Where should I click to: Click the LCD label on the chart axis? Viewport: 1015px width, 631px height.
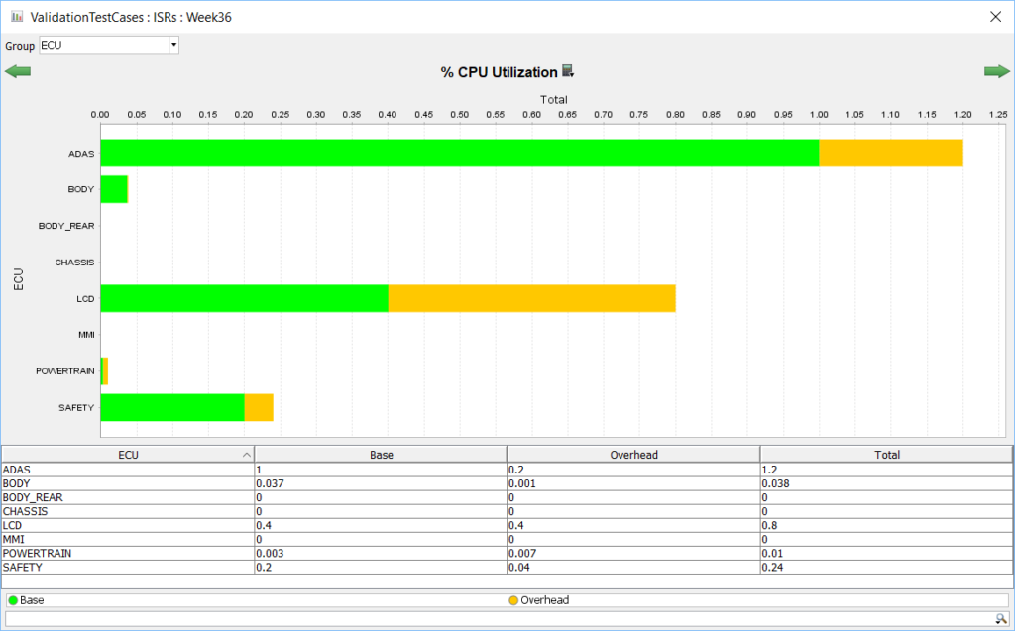tap(85, 299)
